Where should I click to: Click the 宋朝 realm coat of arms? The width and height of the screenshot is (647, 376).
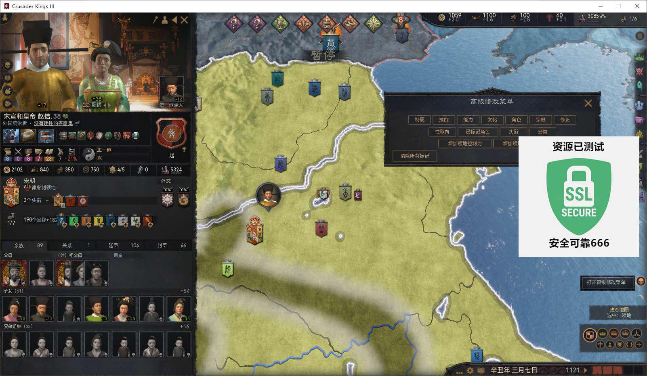11,193
